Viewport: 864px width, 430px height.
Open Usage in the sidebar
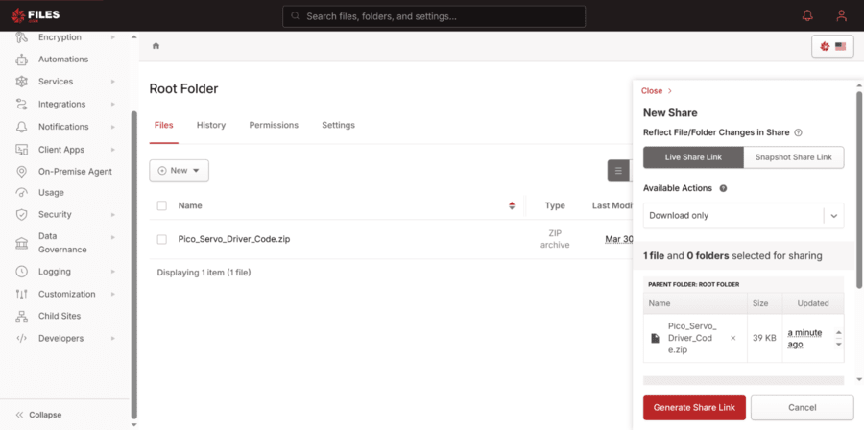click(x=51, y=193)
